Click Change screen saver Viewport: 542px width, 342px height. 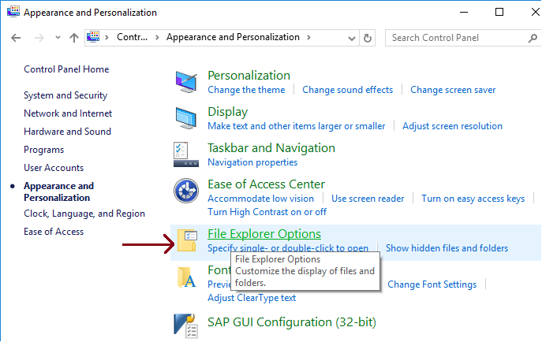[x=453, y=90]
